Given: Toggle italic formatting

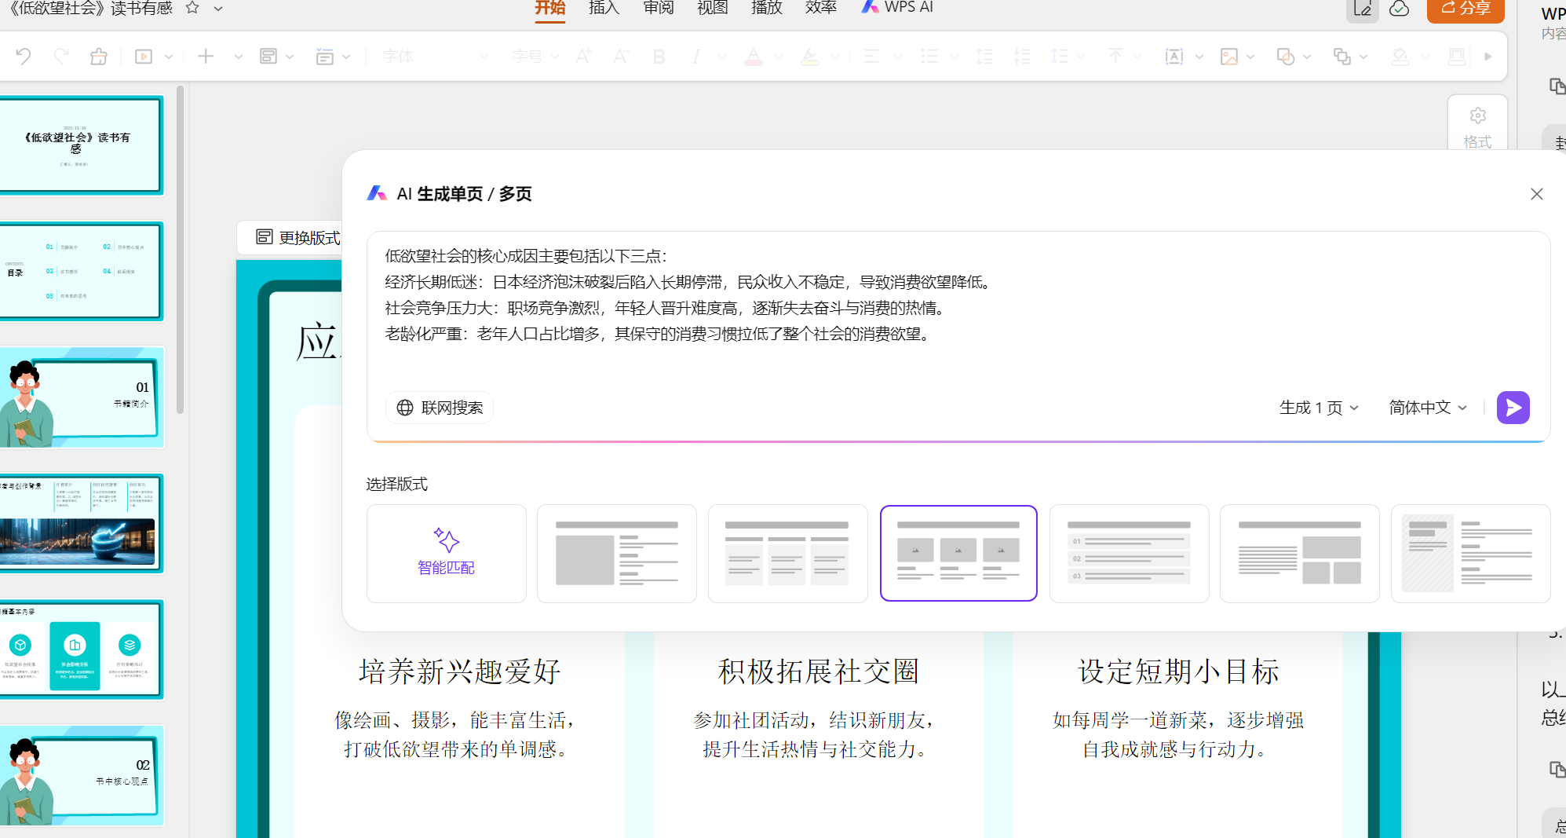Looking at the screenshot, I should click(696, 57).
